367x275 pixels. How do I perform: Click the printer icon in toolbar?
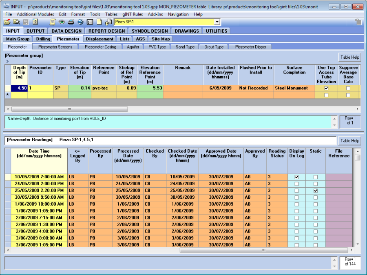point(71,22)
